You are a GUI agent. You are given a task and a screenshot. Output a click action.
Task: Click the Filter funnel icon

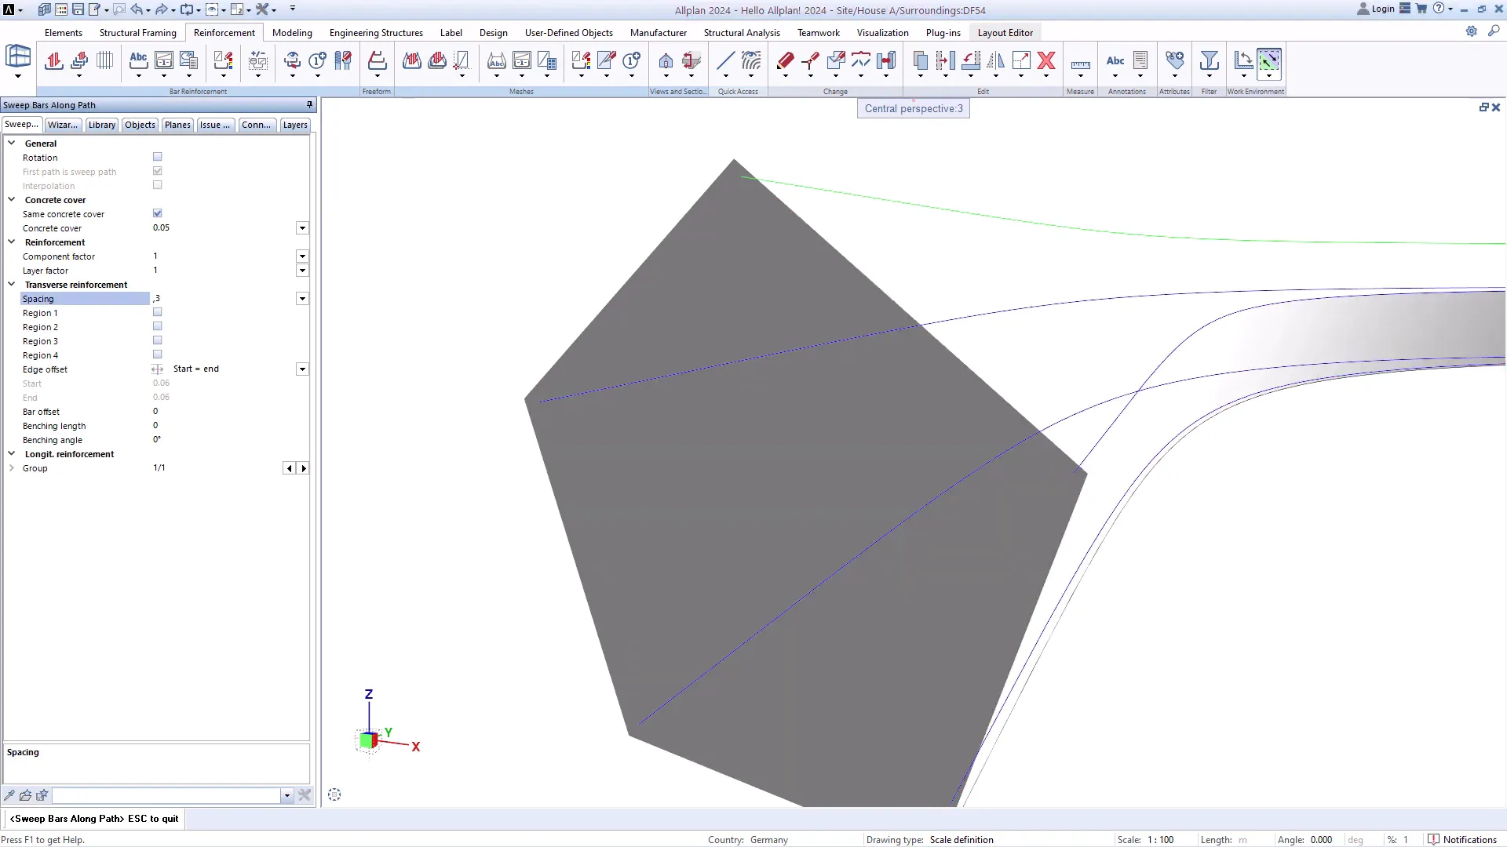pos(1209,60)
